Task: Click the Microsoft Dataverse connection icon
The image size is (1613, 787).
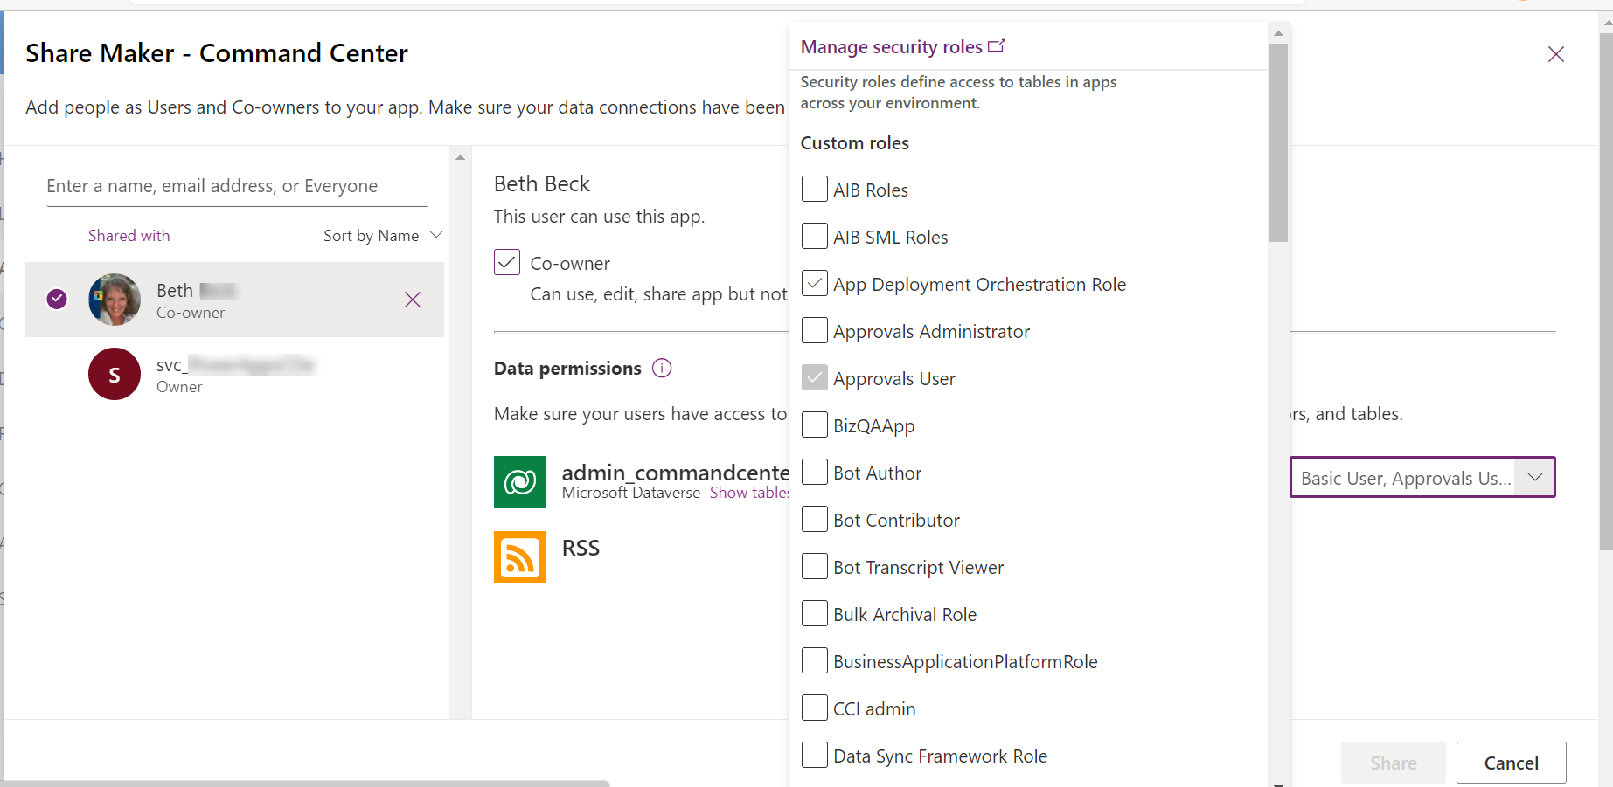Action: point(520,481)
